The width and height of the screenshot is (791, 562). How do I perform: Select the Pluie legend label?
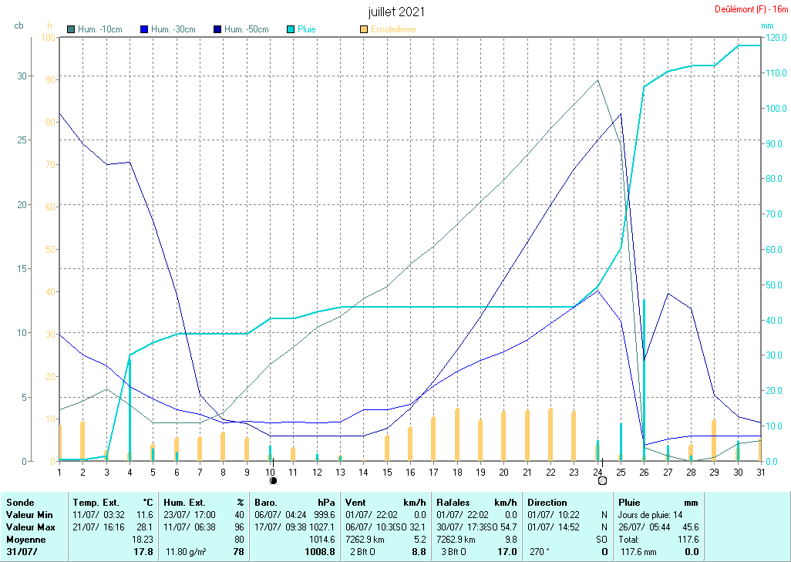click(x=307, y=29)
